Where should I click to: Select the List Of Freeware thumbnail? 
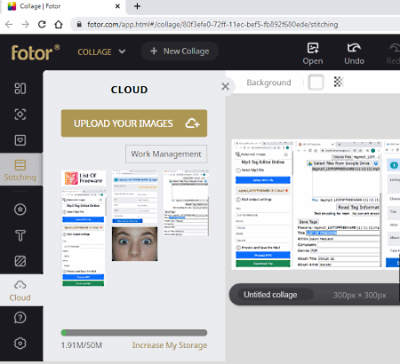click(x=84, y=178)
